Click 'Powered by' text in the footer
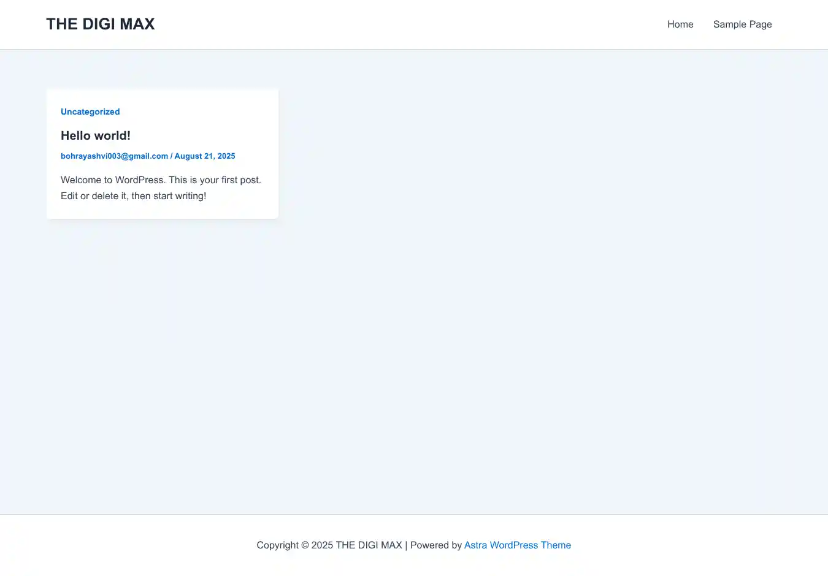Viewport: 828px width, 576px height. pyautogui.click(x=435, y=545)
